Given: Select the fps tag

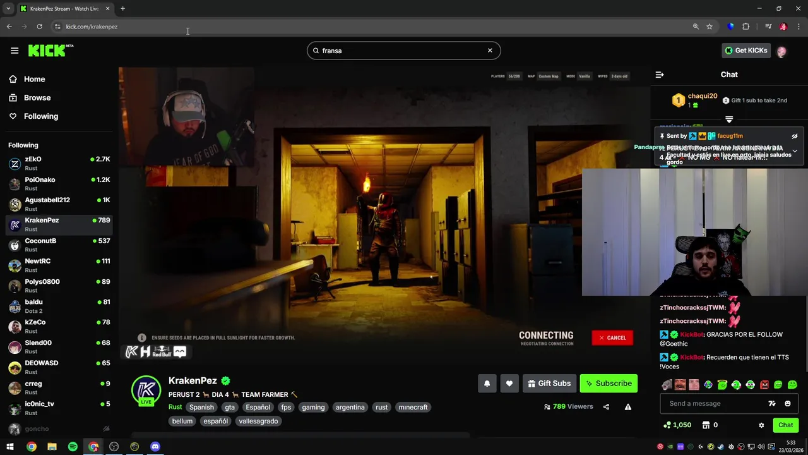Looking at the screenshot, I should (286, 408).
